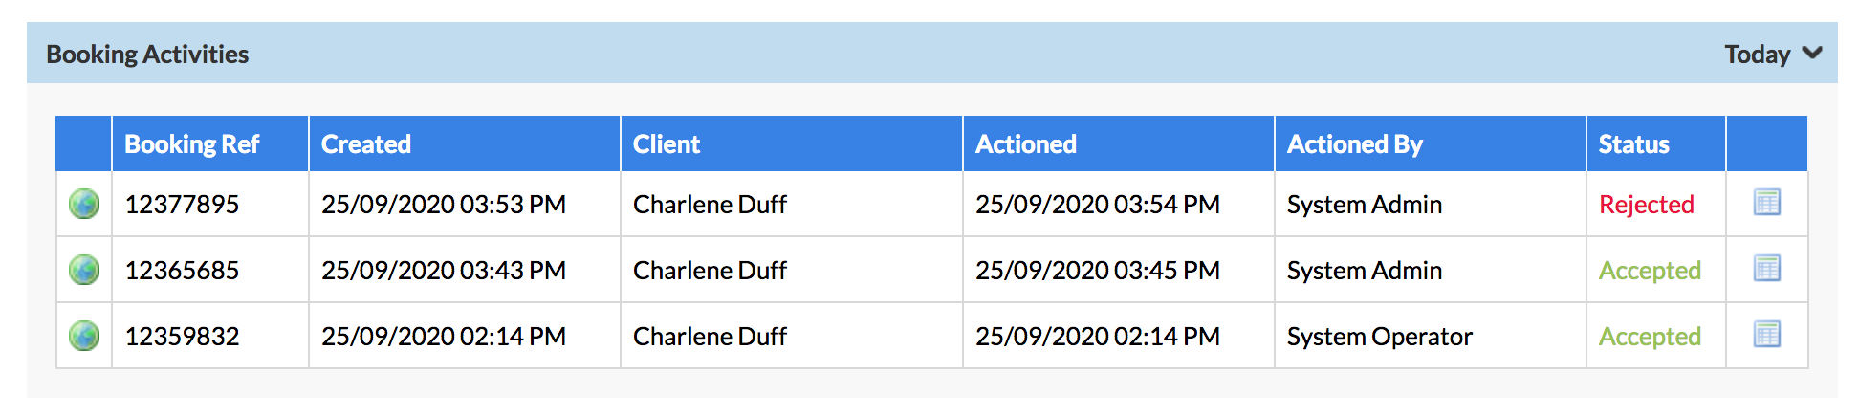Click globe icon for booking 12359832
The height and width of the screenshot is (417, 1859).
84,336
